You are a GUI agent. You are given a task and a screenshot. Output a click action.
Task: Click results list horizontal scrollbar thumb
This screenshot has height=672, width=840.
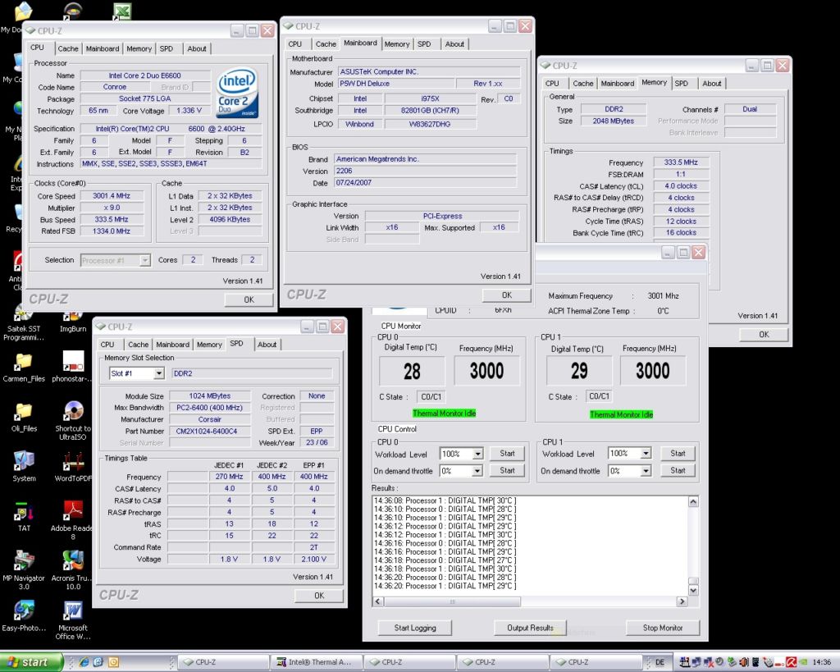tap(452, 601)
